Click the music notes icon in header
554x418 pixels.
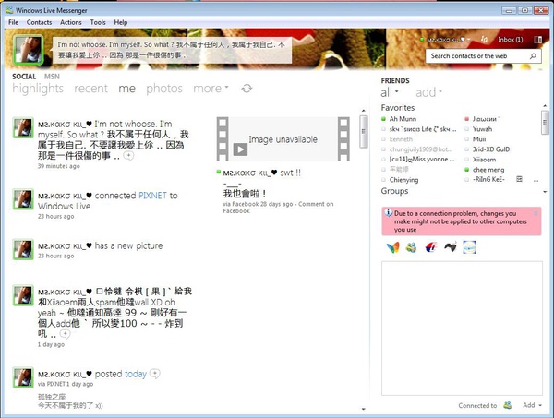pyautogui.click(x=484, y=40)
